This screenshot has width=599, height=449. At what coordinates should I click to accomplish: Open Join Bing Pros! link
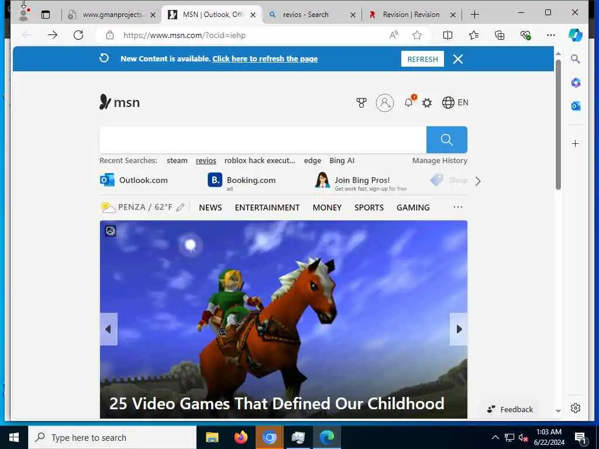click(361, 181)
